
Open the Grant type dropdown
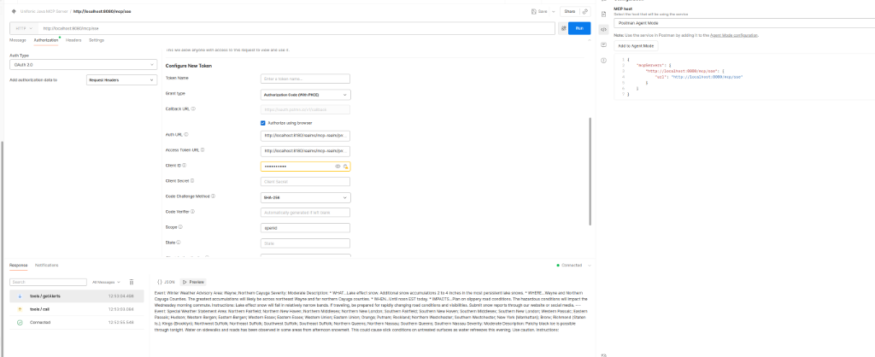(305, 95)
